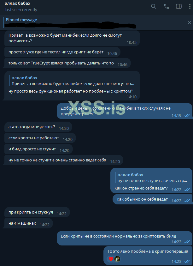Open the three-dot more options menu

pyautogui.click(x=190, y=6)
